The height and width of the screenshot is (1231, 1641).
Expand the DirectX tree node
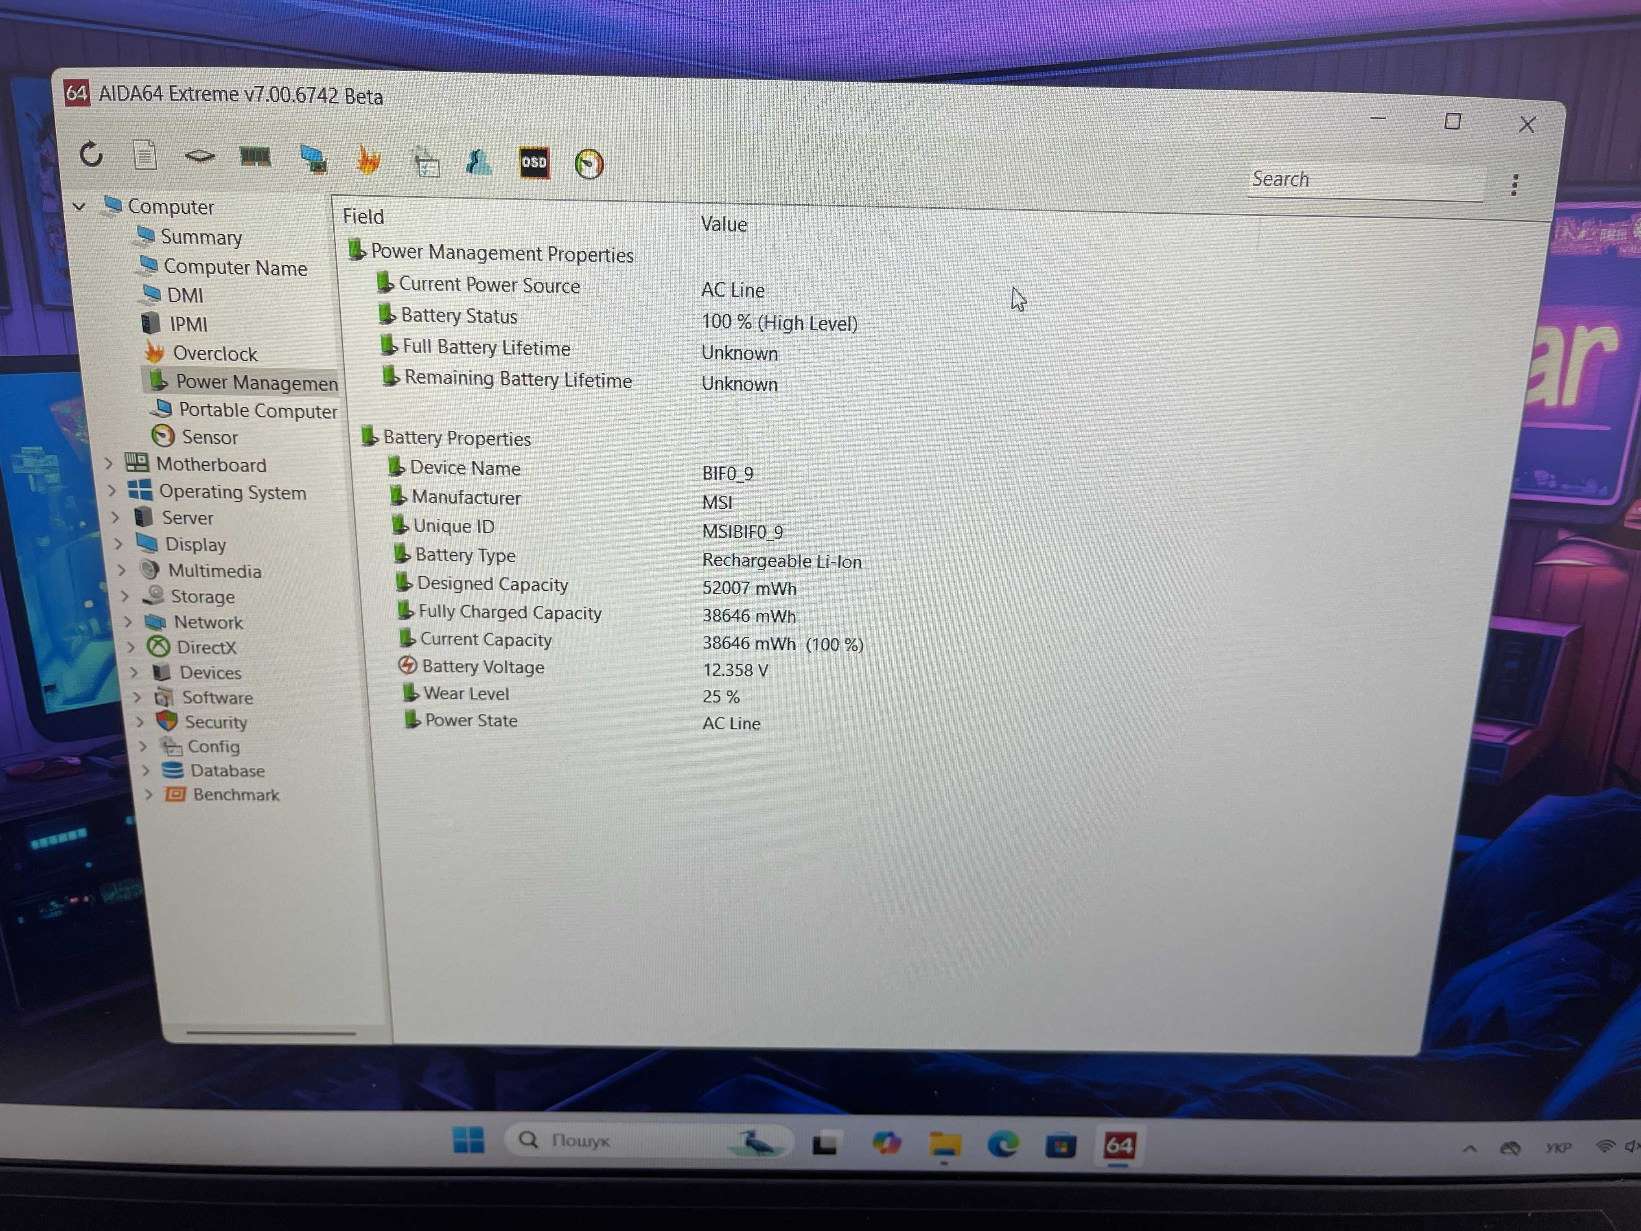pos(131,647)
